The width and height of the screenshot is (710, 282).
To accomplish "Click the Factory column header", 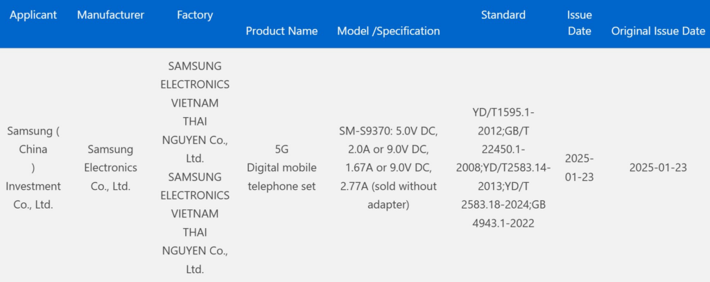I will pos(195,15).
